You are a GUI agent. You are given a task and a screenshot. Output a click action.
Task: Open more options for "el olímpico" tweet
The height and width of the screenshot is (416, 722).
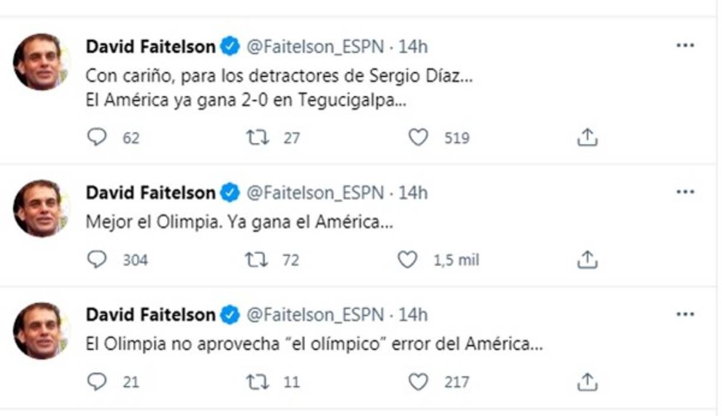685,314
